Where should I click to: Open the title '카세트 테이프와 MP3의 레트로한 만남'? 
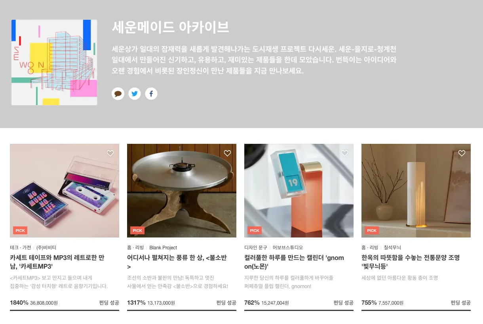point(57,262)
